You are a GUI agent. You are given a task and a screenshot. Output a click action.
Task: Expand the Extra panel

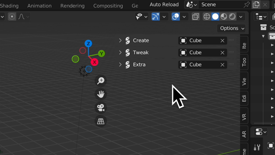point(120,64)
